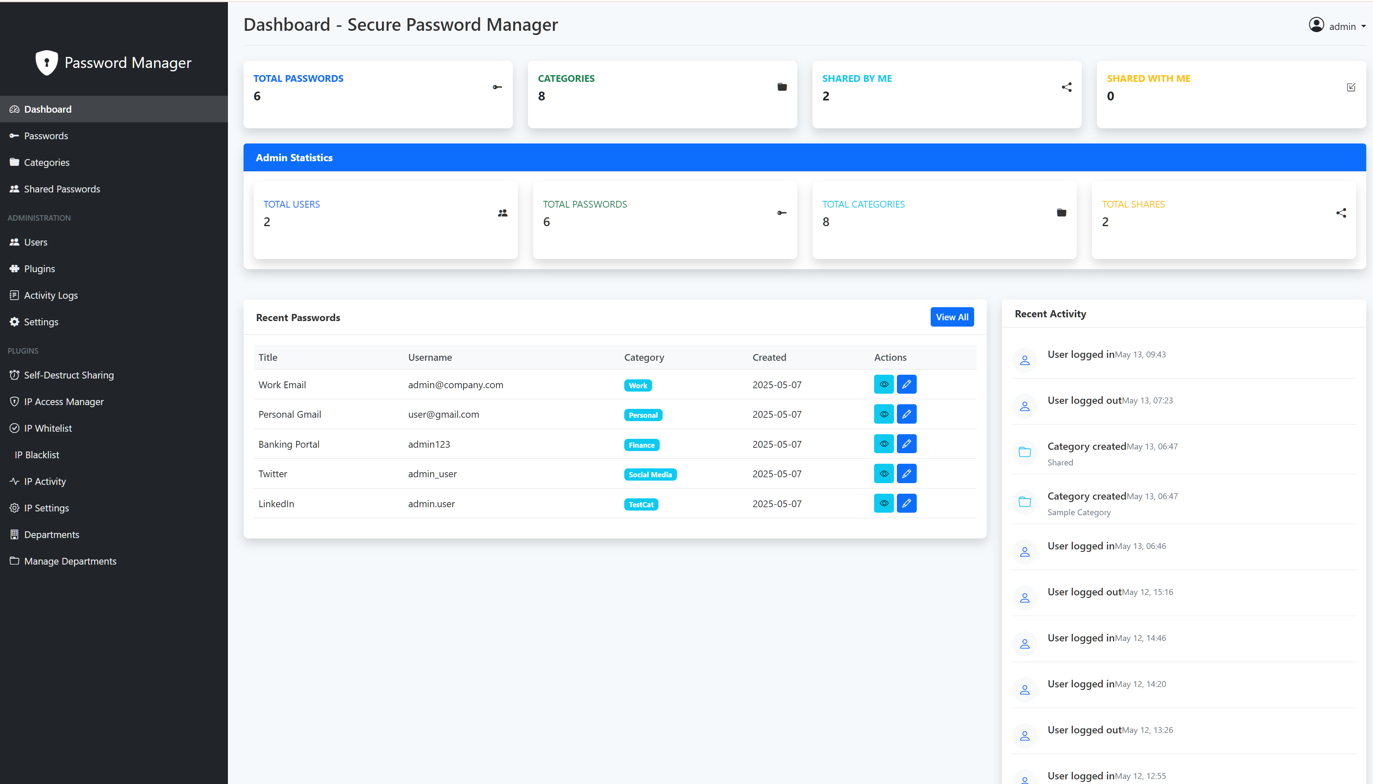This screenshot has width=1373, height=784.
Task: Click the Social Media category badge
Action: (650, 474)
